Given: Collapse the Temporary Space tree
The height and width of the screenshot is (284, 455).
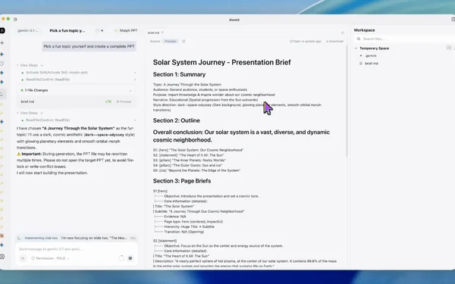Looking at the screenshot, I should tap(356, 48).
